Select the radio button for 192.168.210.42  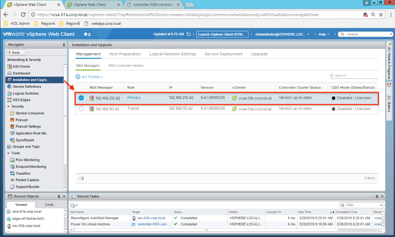81,98
